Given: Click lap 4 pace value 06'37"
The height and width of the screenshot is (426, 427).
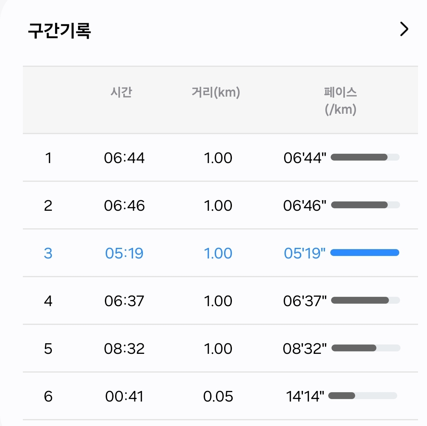Looking at the screenshot, I should [305, 301].
